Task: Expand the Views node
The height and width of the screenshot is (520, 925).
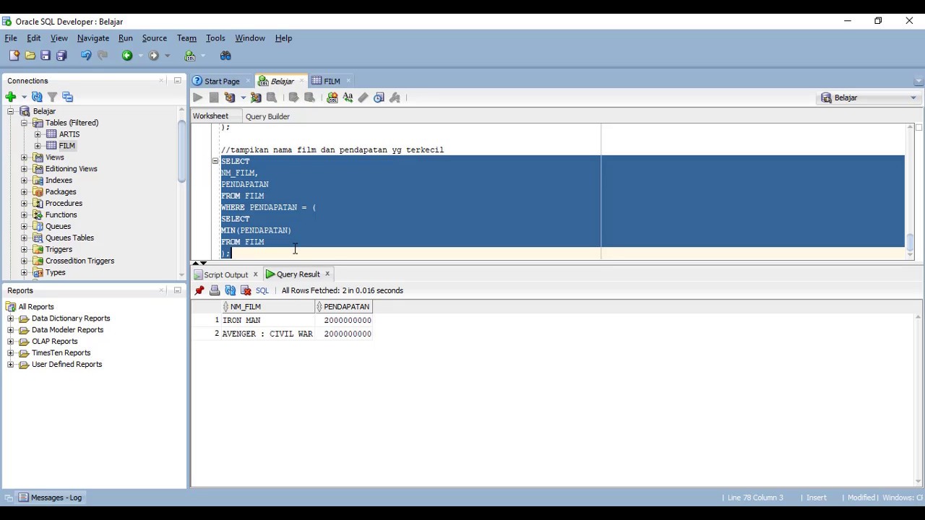Action: [24, 157]
